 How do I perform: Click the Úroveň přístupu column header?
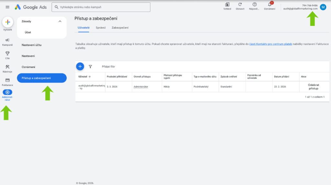tap(142, 77)
